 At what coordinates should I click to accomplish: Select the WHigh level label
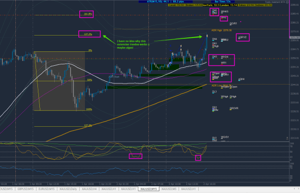(x=225, y=97)
